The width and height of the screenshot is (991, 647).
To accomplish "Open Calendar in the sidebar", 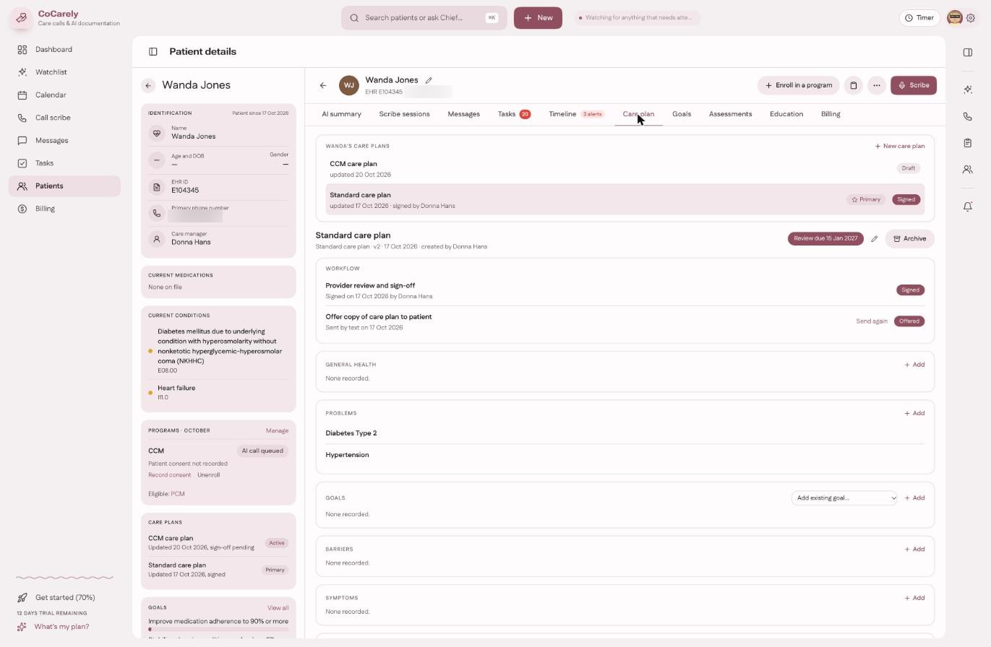I will tap(64, 95).
